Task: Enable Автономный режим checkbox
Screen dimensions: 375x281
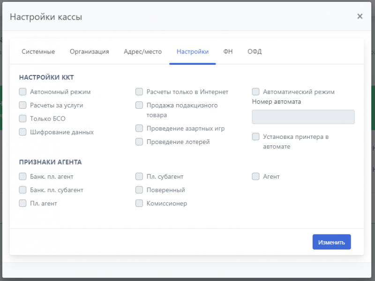Action: [x=22, y=92]
